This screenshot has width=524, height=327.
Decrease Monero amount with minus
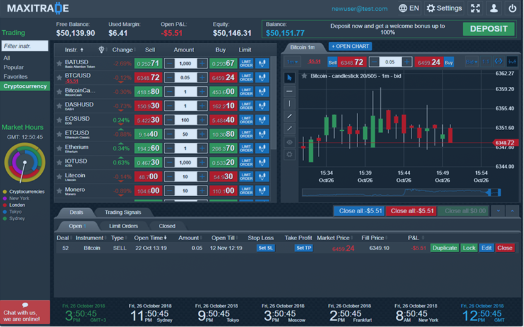click(x=170, y=191)
